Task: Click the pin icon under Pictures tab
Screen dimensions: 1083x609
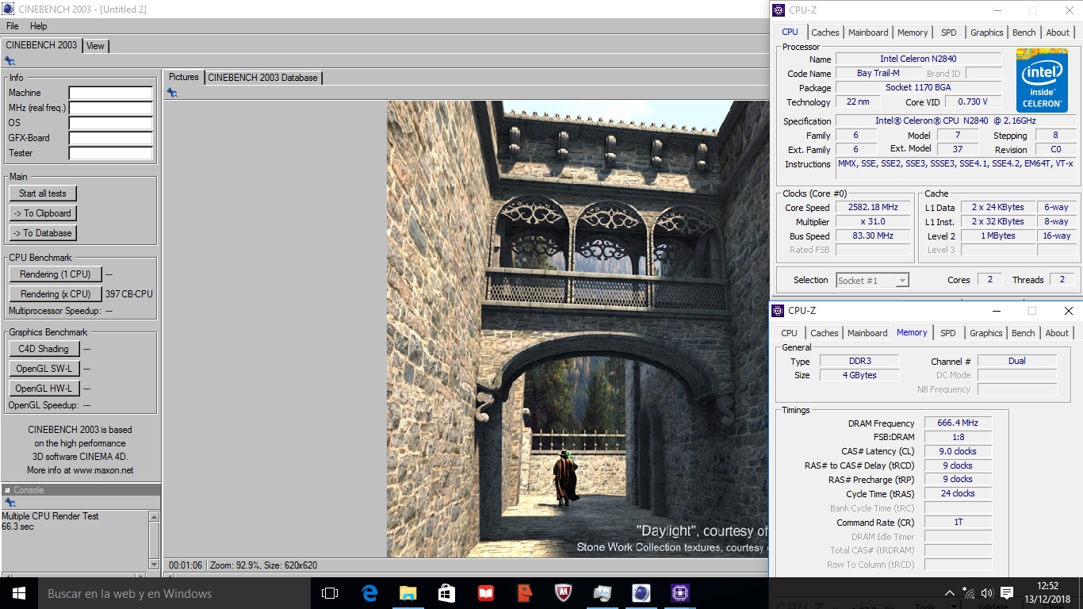Action: pyautogui.click(x=172, y=93)
